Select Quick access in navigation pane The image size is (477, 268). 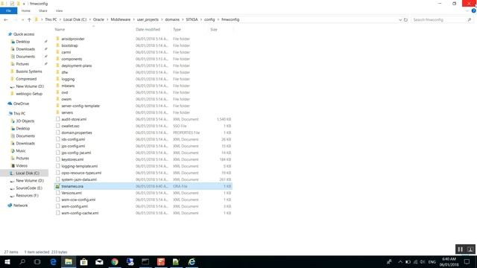click(24, 34)
